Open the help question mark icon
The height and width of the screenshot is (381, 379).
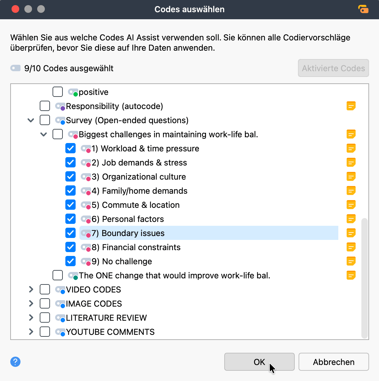(x=15, y=362)
